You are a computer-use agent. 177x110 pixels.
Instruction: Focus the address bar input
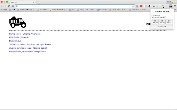74,6
